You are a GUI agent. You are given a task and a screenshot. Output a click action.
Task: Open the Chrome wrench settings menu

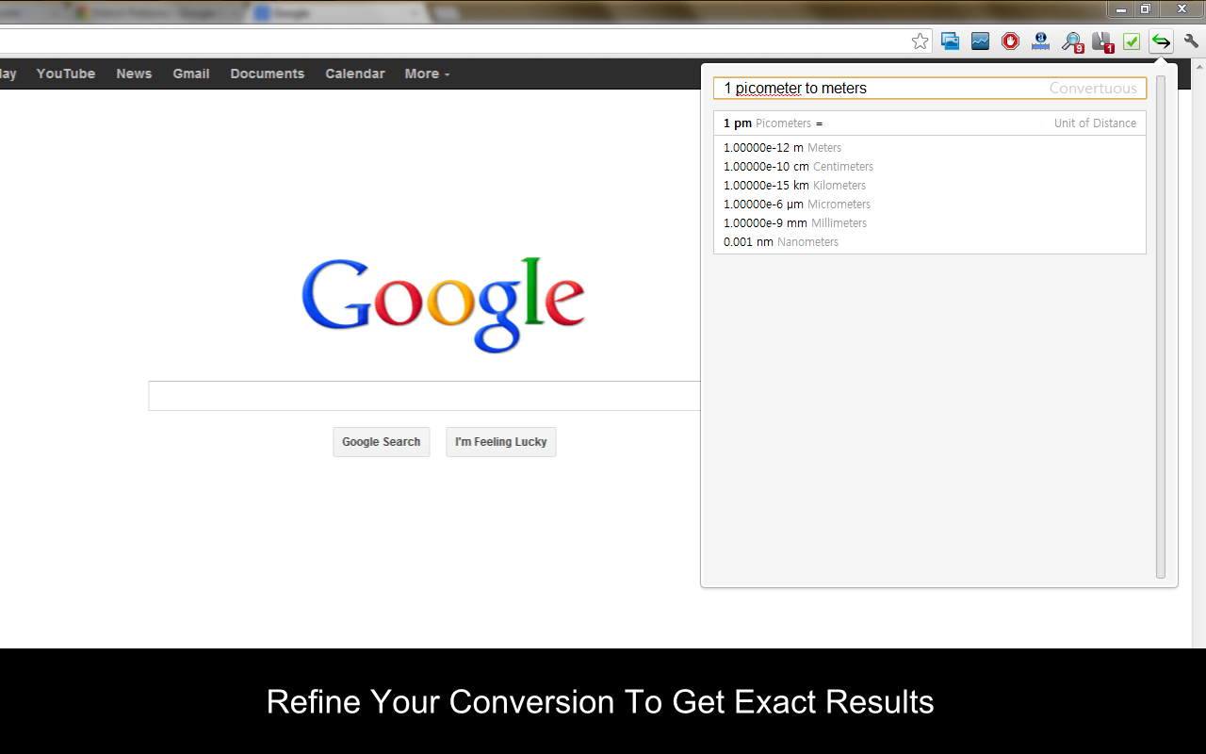(1191, 41)
